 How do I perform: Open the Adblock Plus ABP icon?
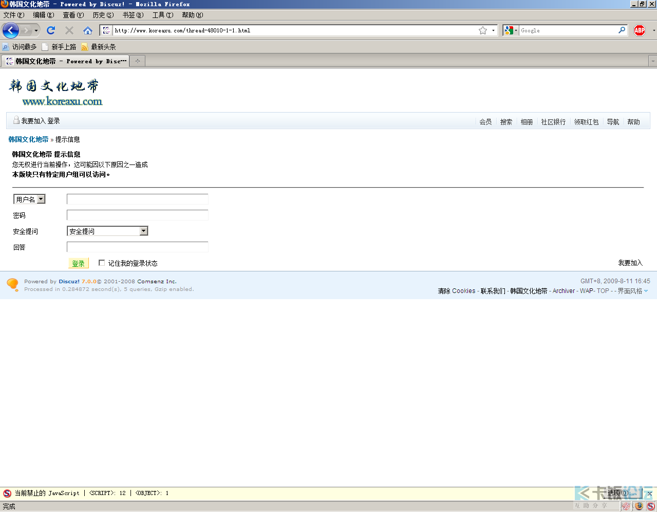click(640, 30)
